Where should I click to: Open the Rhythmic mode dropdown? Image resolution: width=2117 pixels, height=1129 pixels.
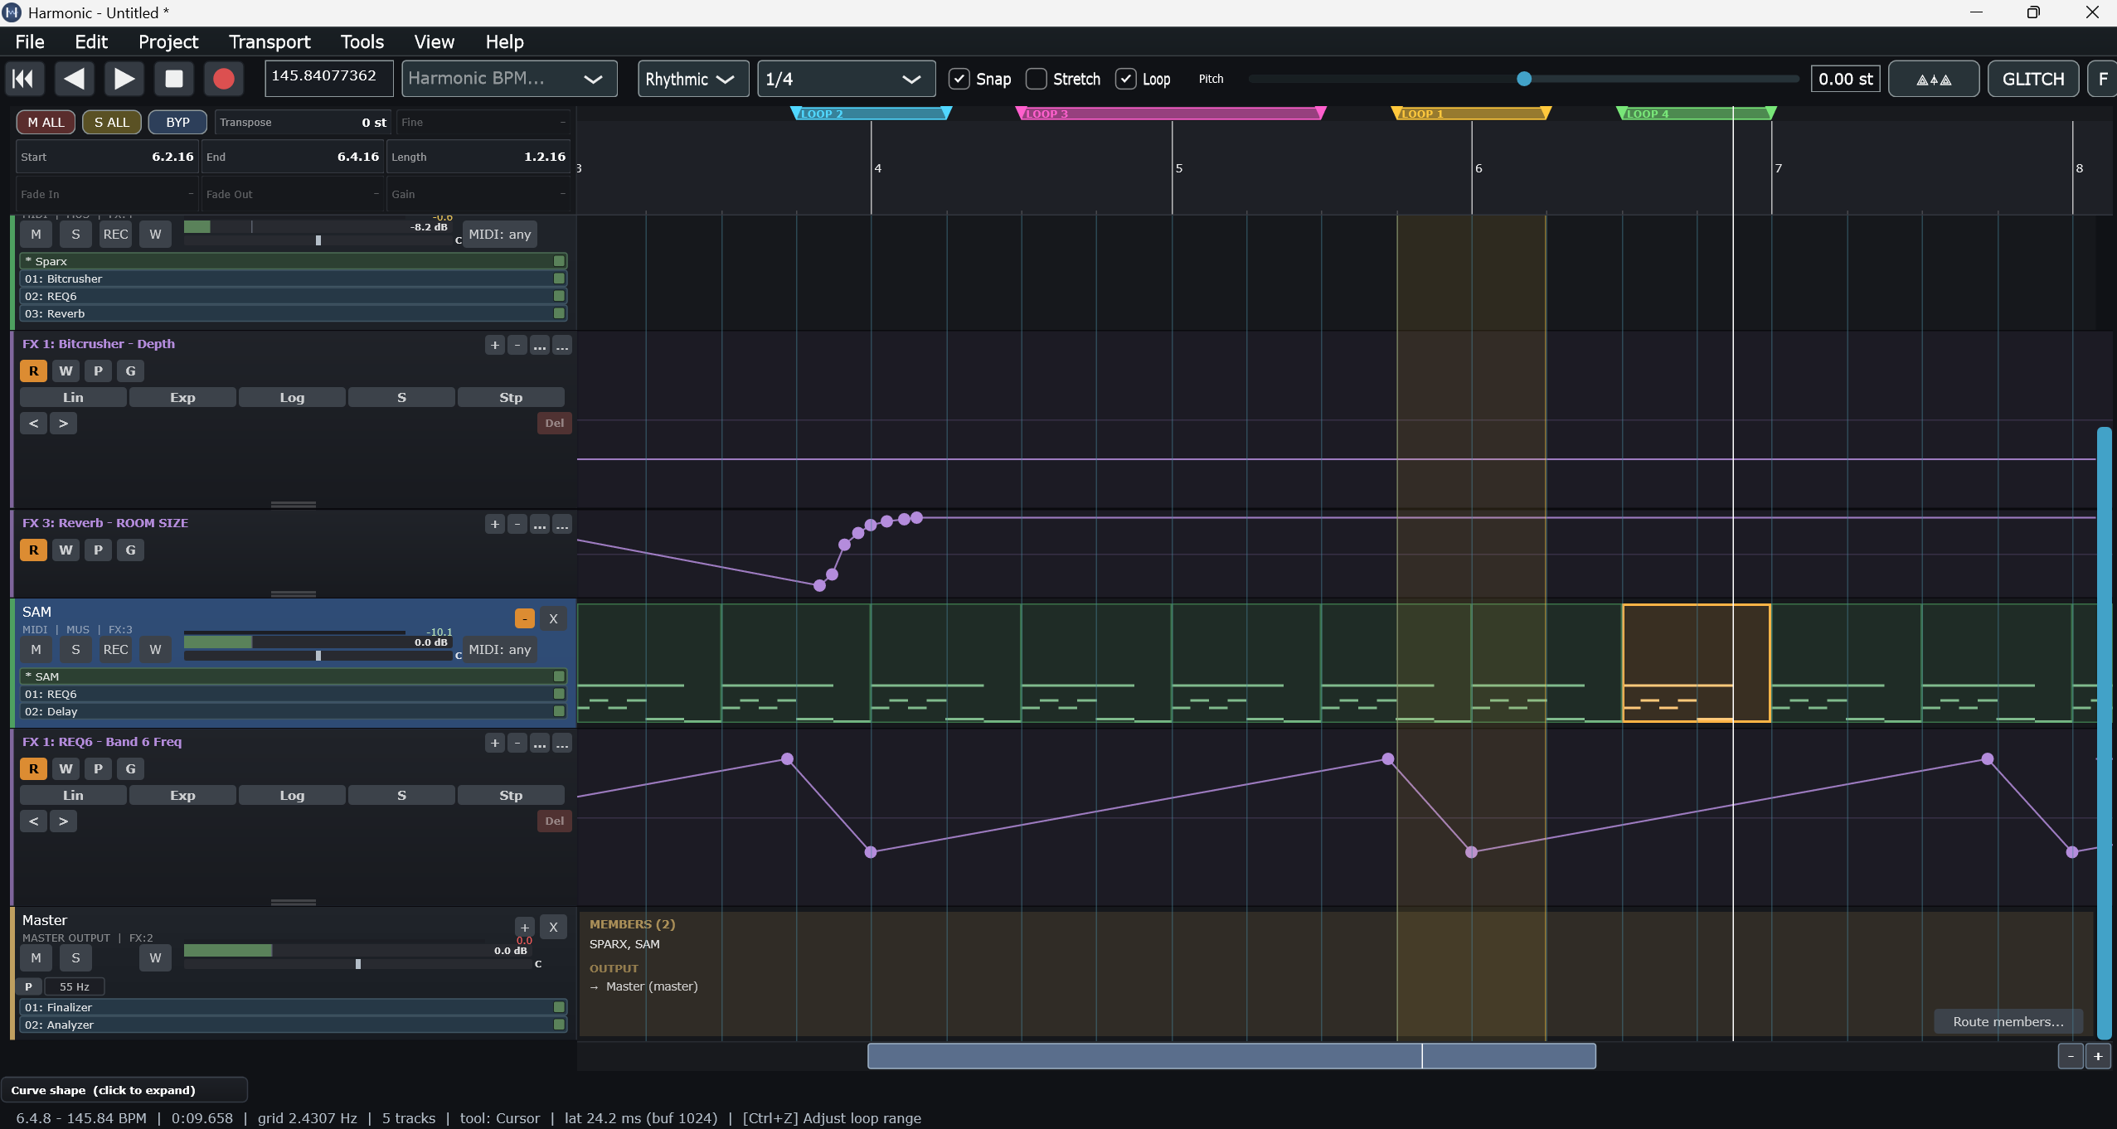pyautogui.click(x=693, y=79)
